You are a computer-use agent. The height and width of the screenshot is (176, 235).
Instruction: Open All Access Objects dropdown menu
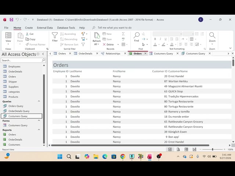tap(38, 54)
